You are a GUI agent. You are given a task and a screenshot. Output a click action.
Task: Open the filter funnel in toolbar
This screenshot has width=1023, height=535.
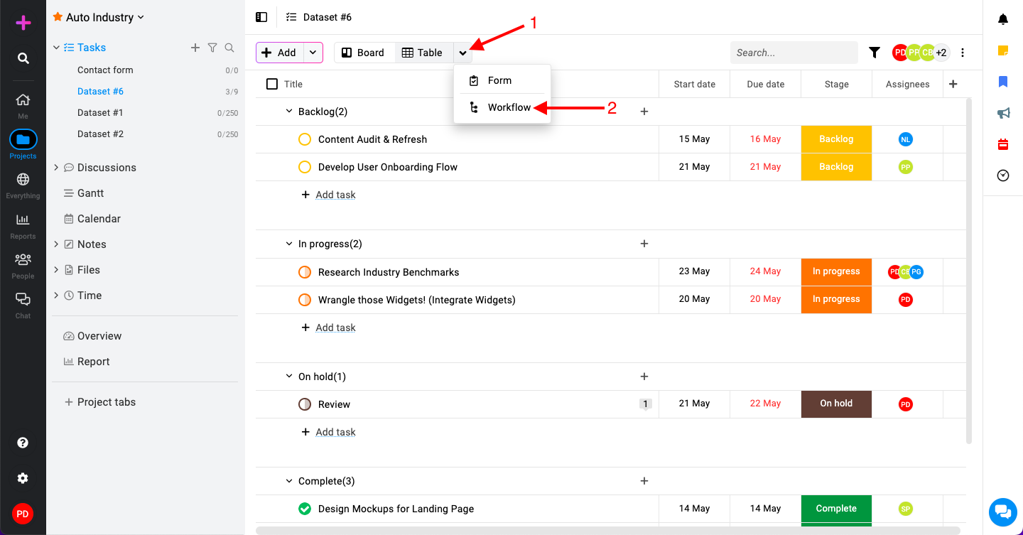tap(875, 53)
